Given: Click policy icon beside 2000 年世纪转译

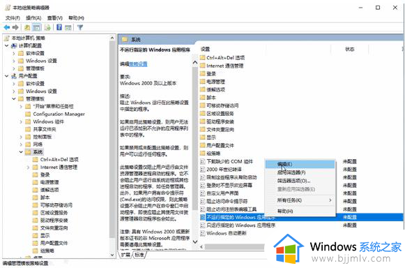Looking at the screenshot, I should tap(203, 170).
